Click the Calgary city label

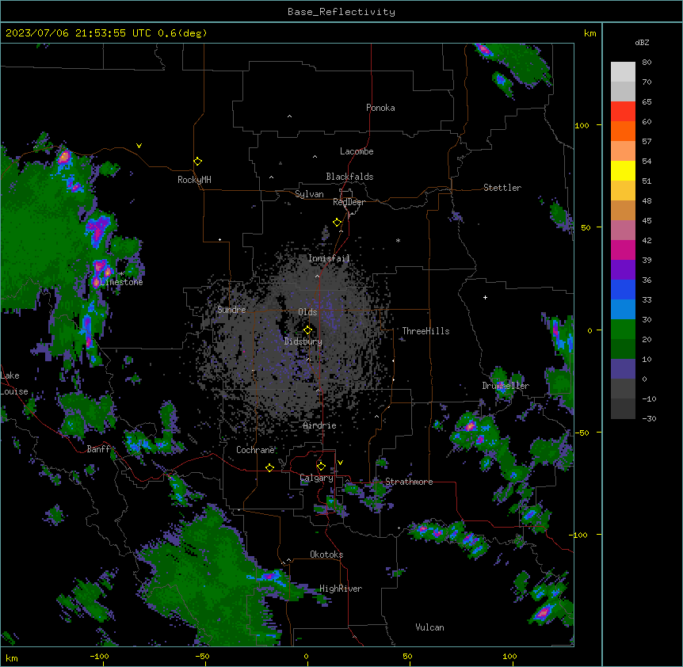tap(317, 478)
